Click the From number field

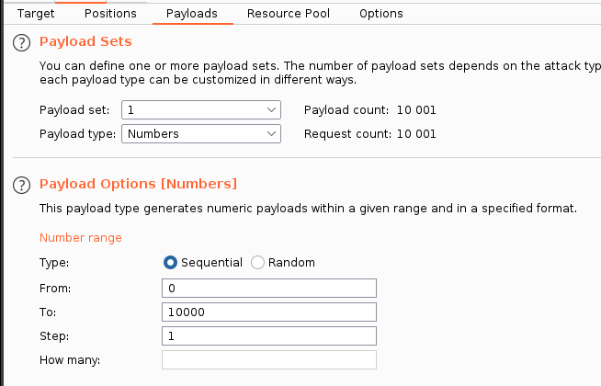coord(268,288)
